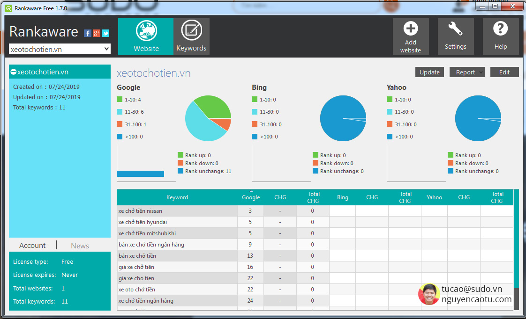The height and width of the screenshot is (319, 526).
Task: Open the News tab
Action: point(80,246)
